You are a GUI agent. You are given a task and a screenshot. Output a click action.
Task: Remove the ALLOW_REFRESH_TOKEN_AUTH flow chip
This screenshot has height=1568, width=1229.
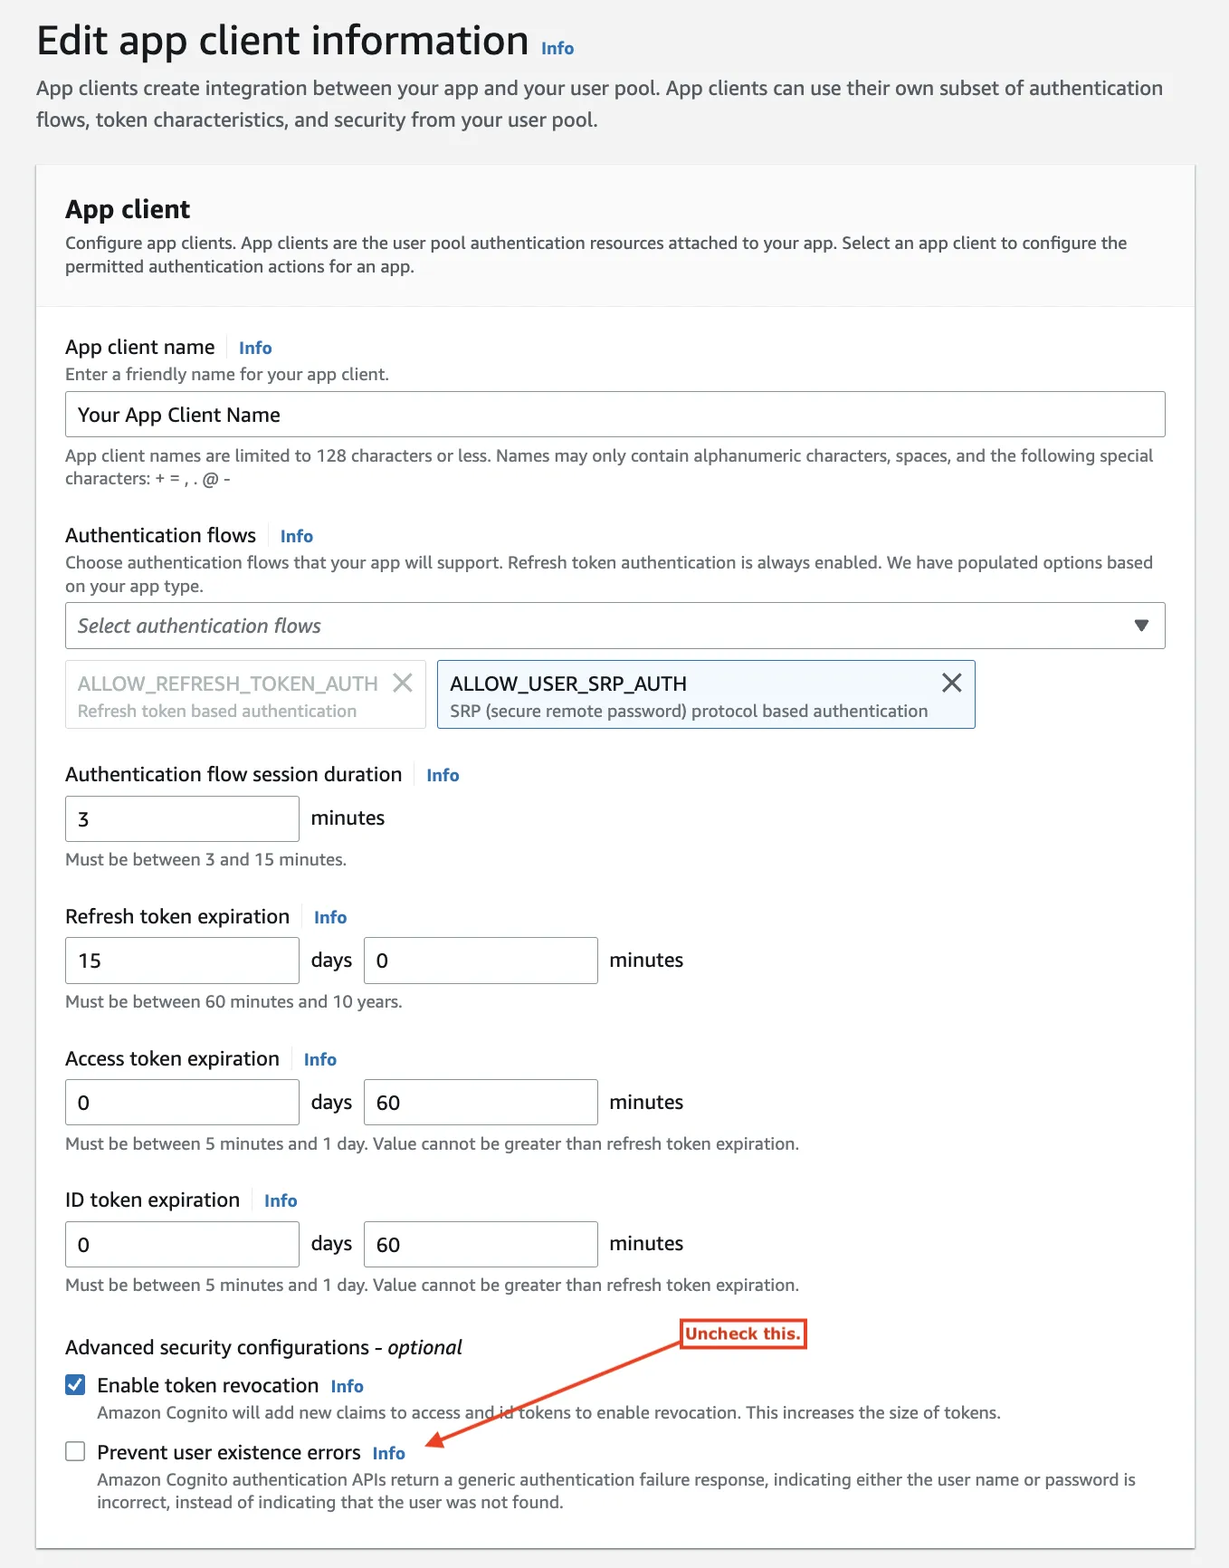point(403,684)
